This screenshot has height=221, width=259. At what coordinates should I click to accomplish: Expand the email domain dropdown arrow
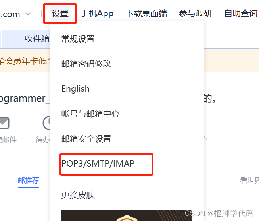28,14
